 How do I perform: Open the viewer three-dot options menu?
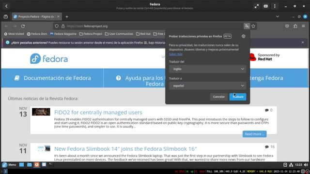(x=275, y=6)
